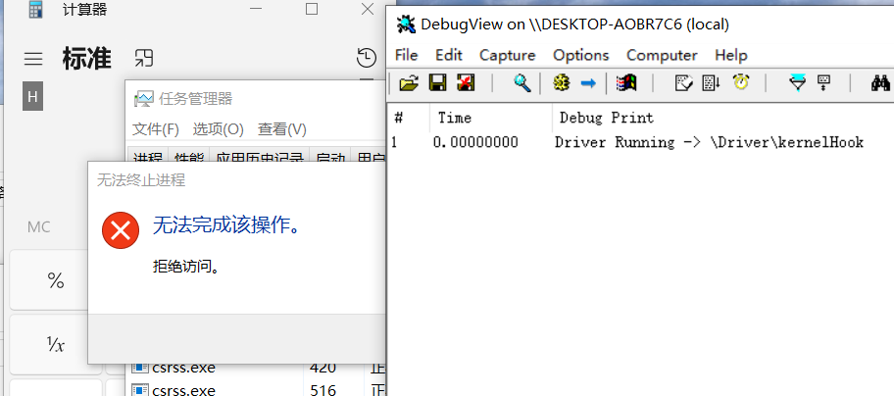Open the Help menu in DebugView
Viewport: 894px width, 396px height.
click(x=731, y=55)
